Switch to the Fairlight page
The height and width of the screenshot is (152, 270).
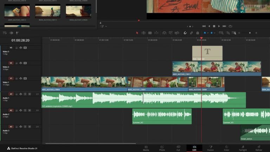click(x=243, y=148)
